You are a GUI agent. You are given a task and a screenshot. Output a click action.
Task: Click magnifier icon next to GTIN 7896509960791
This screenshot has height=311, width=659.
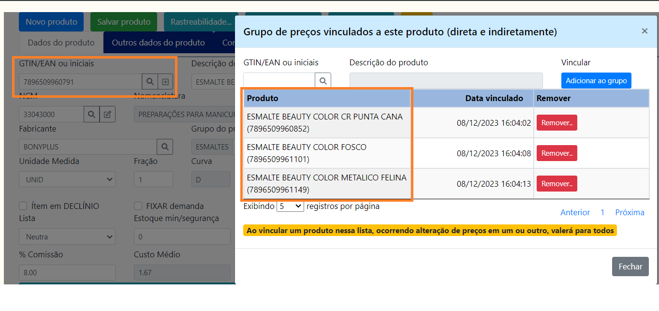click(x=150, y=82)
